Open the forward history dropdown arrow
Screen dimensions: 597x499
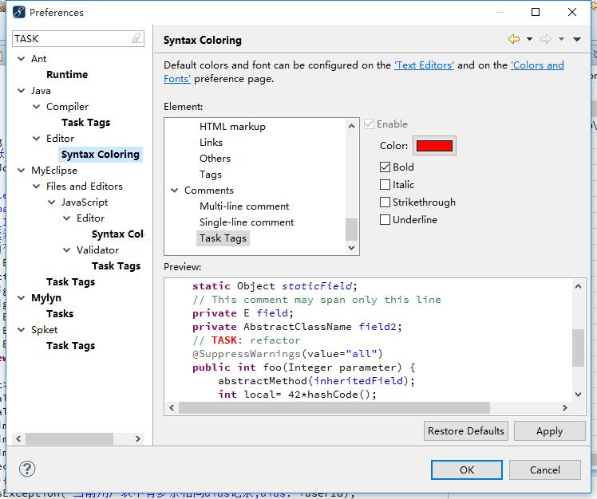coord(561,39)
